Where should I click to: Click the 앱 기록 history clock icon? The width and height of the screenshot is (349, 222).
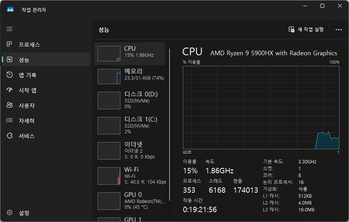pyautogui.click(x=10, y=75)
